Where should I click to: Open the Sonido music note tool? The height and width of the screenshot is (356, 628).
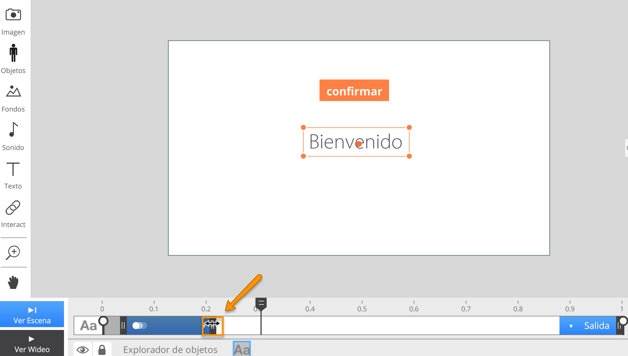point(13,130)
